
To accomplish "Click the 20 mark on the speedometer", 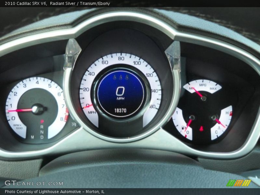I will click(86, 90).
